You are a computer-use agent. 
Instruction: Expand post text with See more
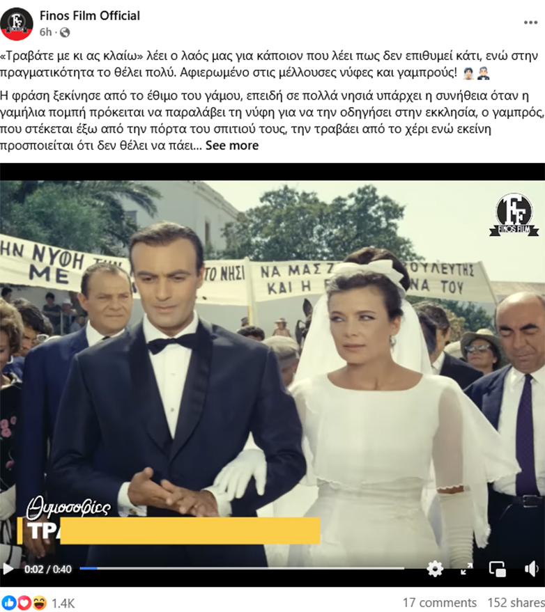(x=232, y=146)
